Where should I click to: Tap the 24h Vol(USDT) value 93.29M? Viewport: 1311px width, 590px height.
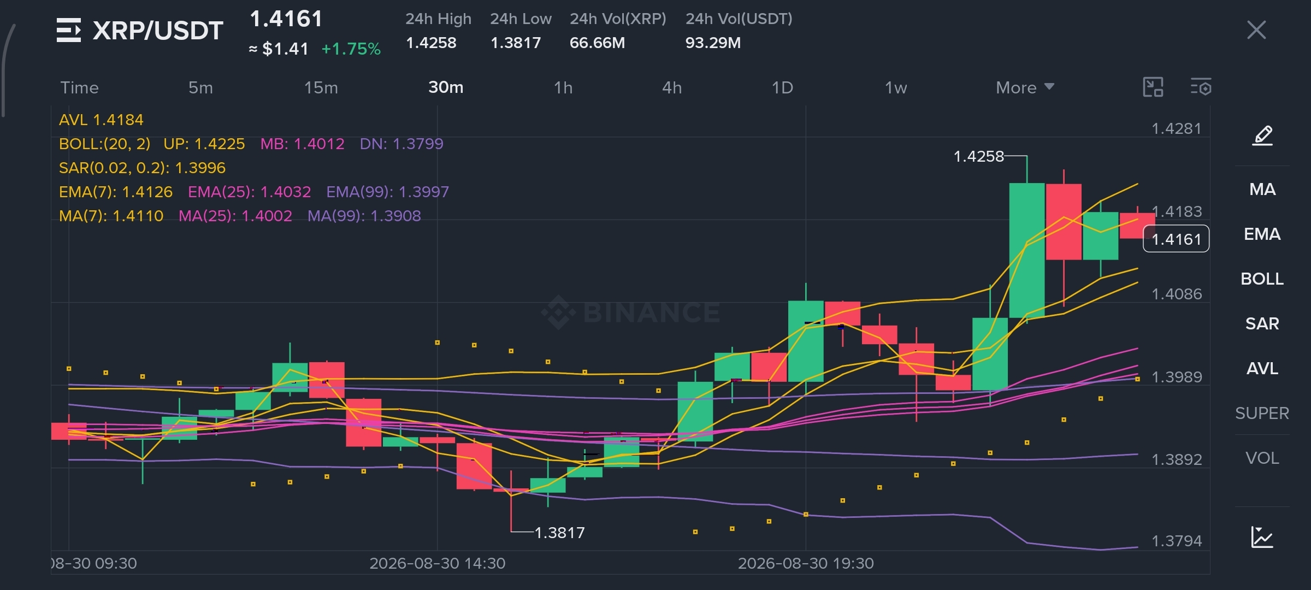pos(713,43)
